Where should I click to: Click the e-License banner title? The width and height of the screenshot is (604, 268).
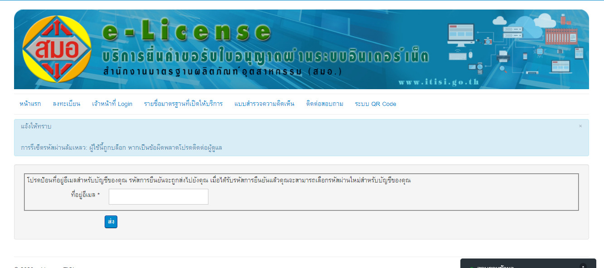pos(187,31)
